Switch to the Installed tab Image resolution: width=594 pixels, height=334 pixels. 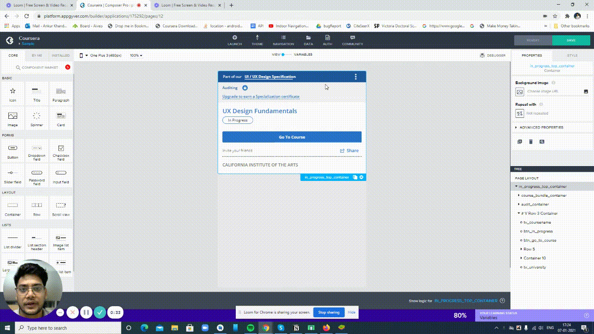[61, 55]
